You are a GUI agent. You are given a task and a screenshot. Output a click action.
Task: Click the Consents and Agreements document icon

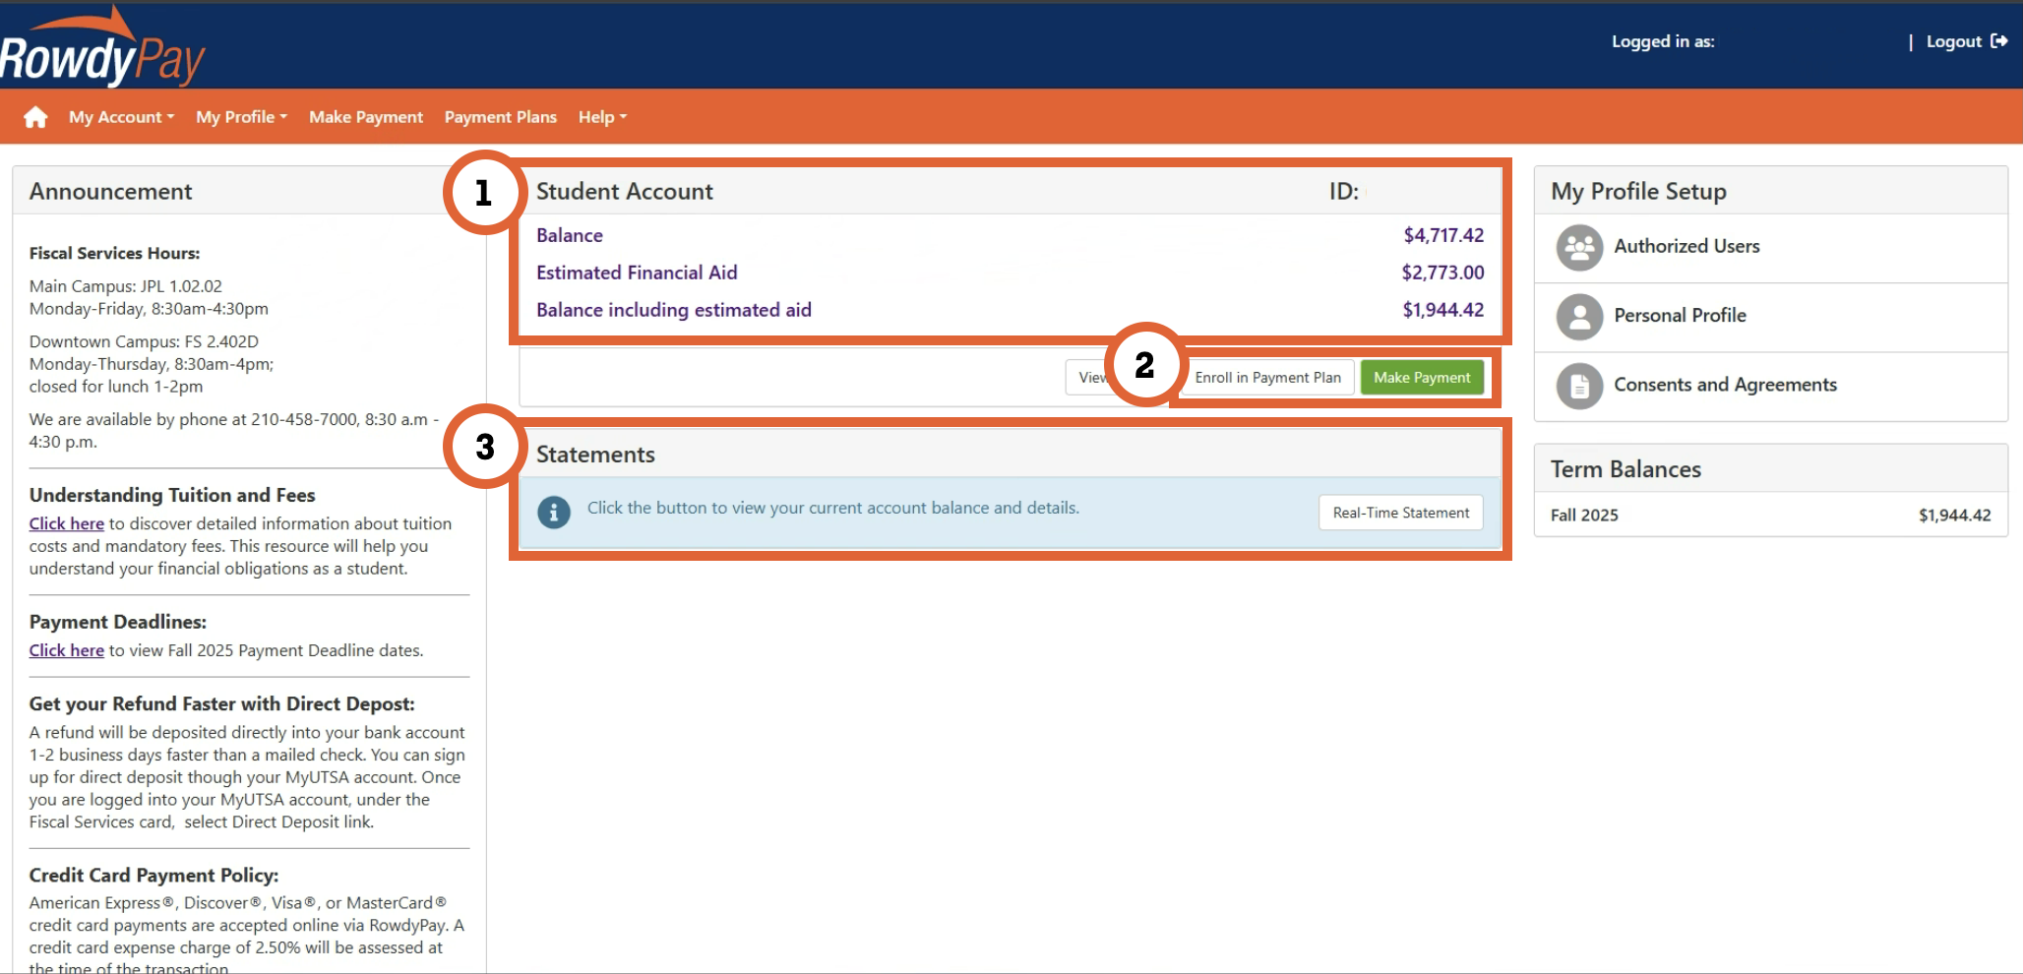coord(1579,386)
